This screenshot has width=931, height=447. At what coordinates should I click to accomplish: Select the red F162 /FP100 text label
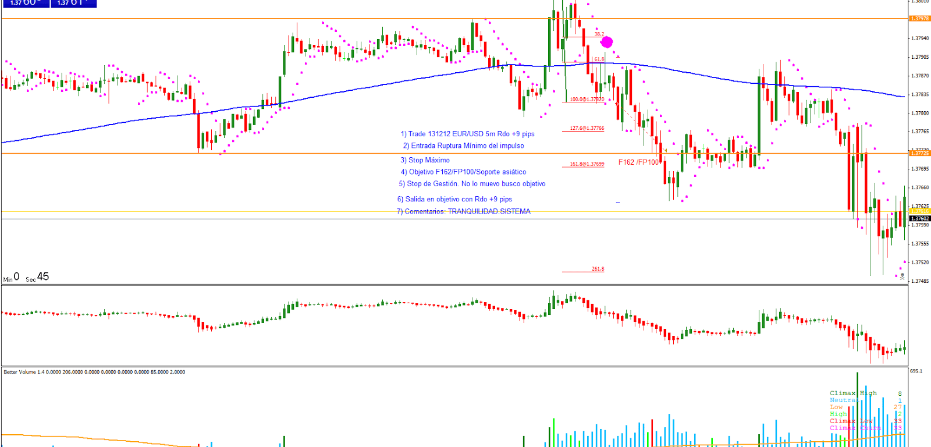638,162
